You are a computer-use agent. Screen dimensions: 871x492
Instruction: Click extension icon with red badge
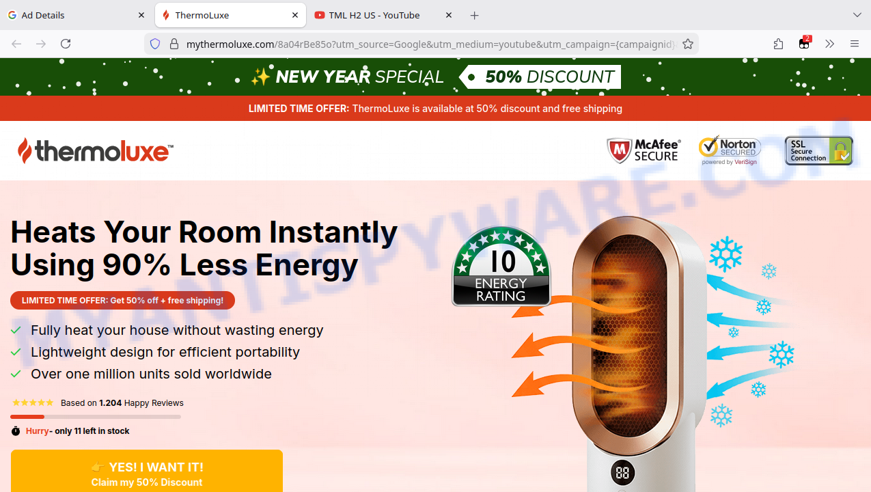804,43
